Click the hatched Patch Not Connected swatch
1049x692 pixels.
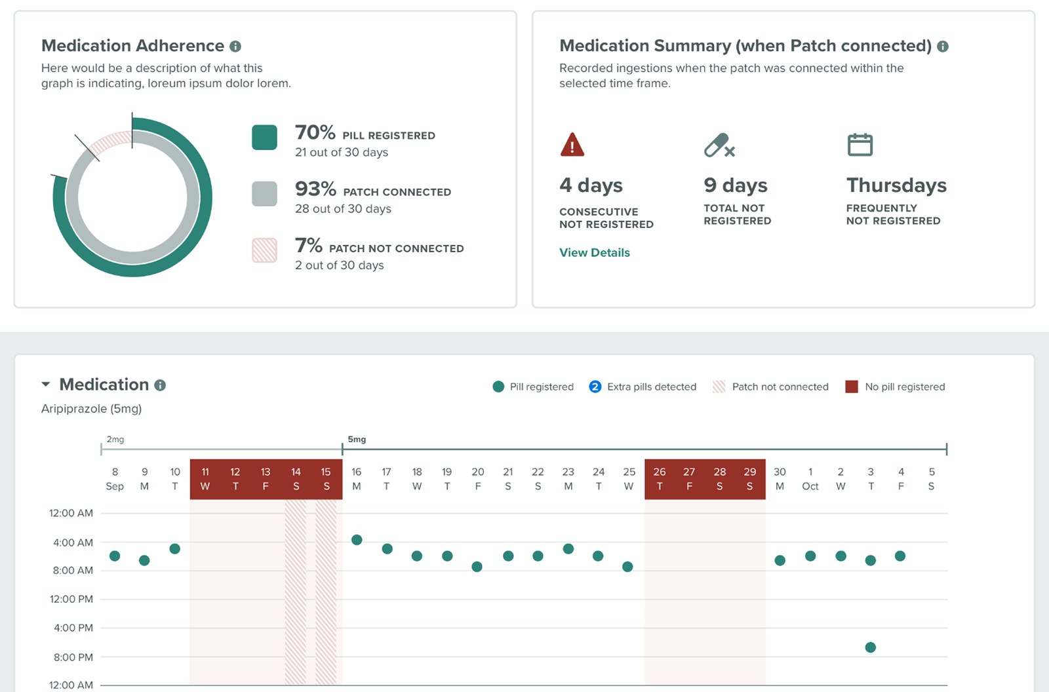[x=264, y=250]
